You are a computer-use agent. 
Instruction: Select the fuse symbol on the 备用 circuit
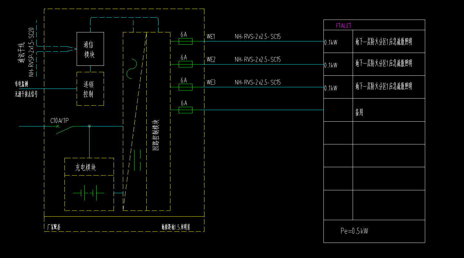coord(185,110)
